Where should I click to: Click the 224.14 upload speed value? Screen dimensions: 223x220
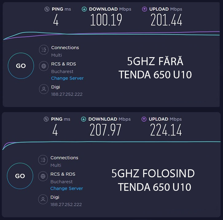tap(166, 130)
